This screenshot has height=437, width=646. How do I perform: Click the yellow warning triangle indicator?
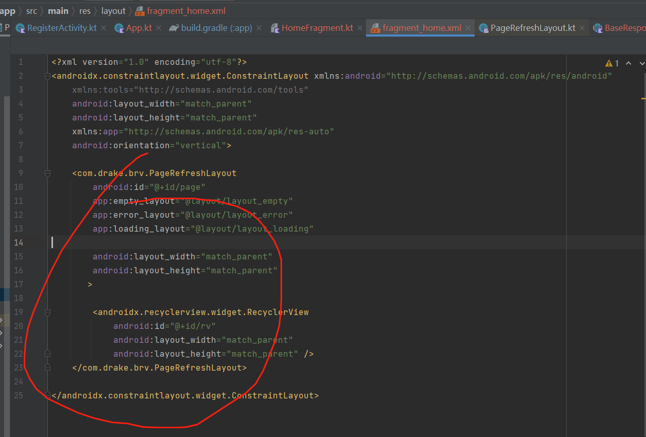pyautogui.click(x=610, y=63)
